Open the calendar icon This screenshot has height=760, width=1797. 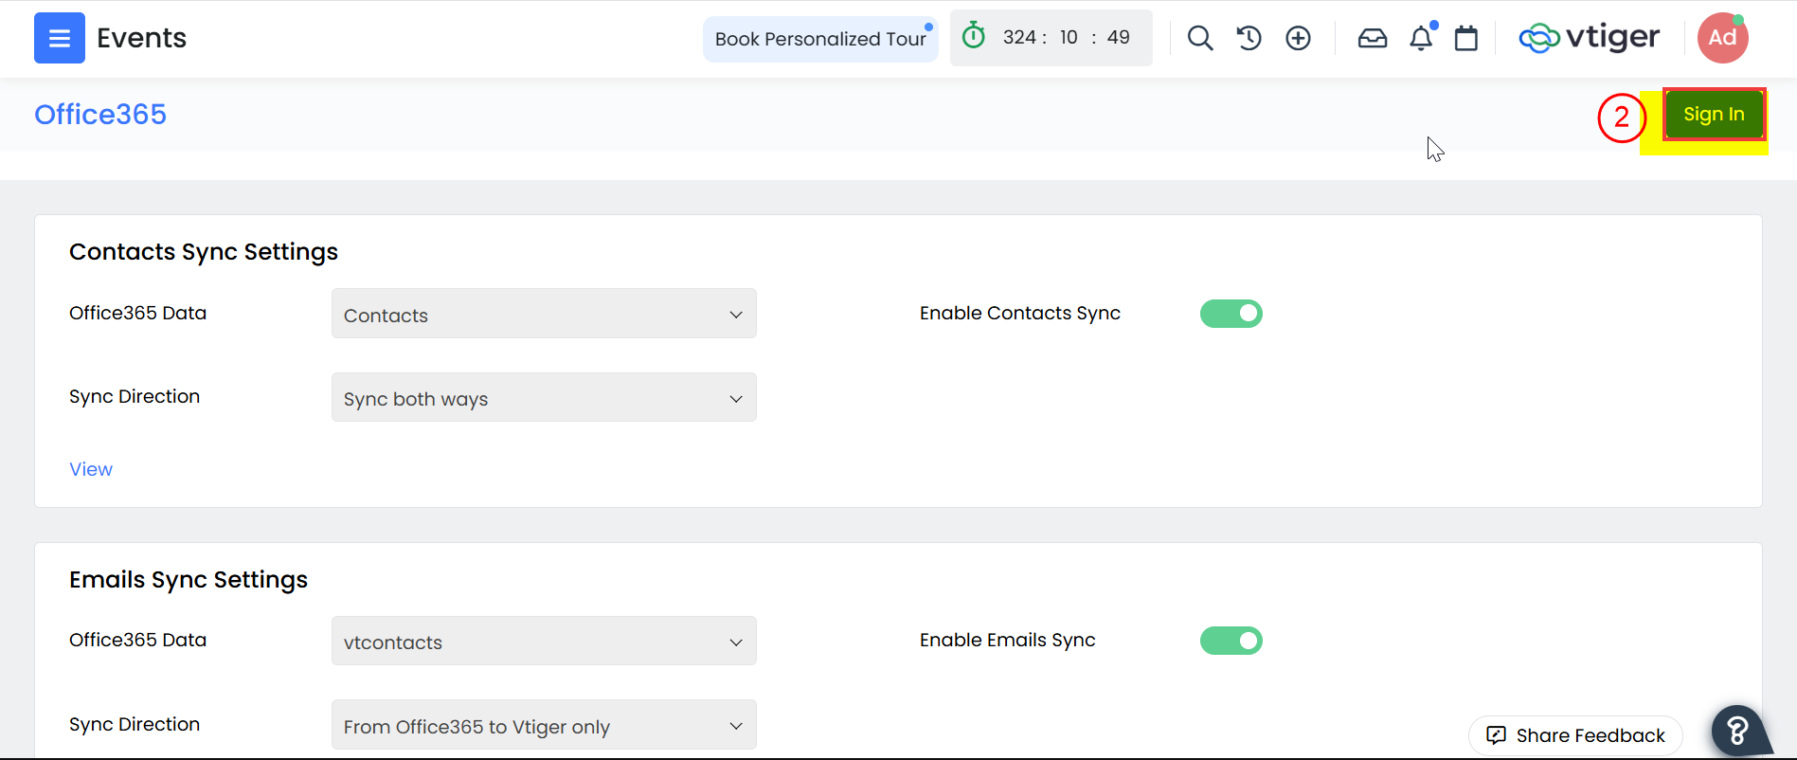pos(1465,38)
